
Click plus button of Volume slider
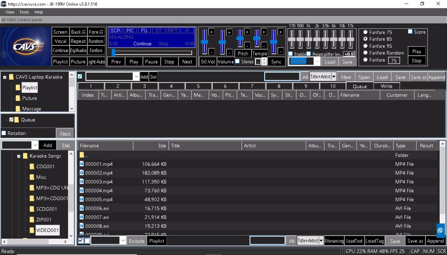point(229,32)
